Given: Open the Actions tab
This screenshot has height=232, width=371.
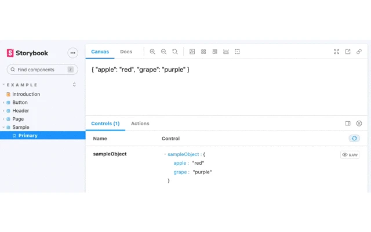Looking at the screenshot, I should click(x=140, y=124).
